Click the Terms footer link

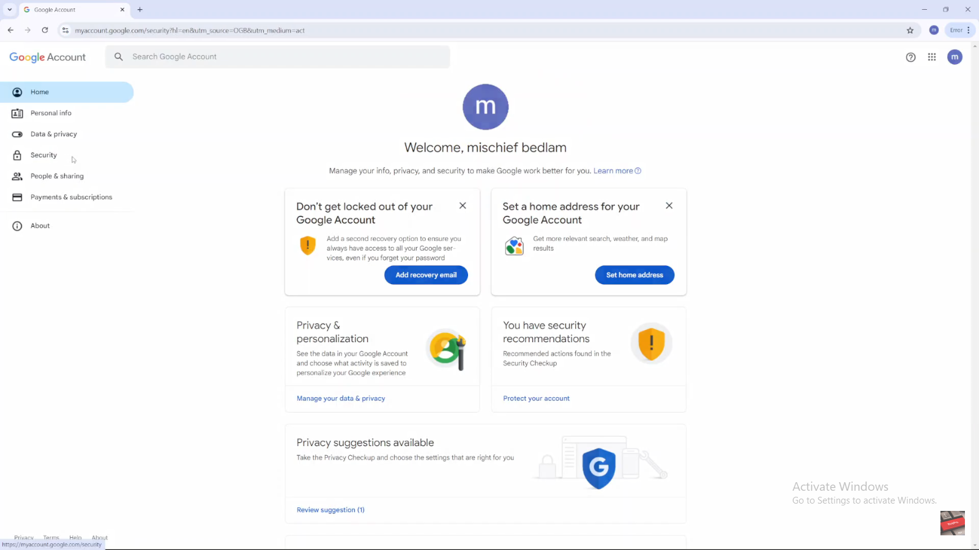pos(51,538)
